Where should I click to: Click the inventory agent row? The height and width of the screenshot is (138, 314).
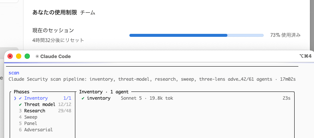tap(186, 98)
